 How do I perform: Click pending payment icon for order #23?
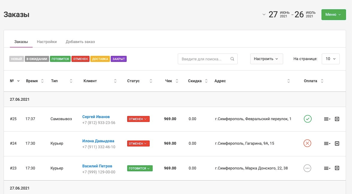(307, 168)
